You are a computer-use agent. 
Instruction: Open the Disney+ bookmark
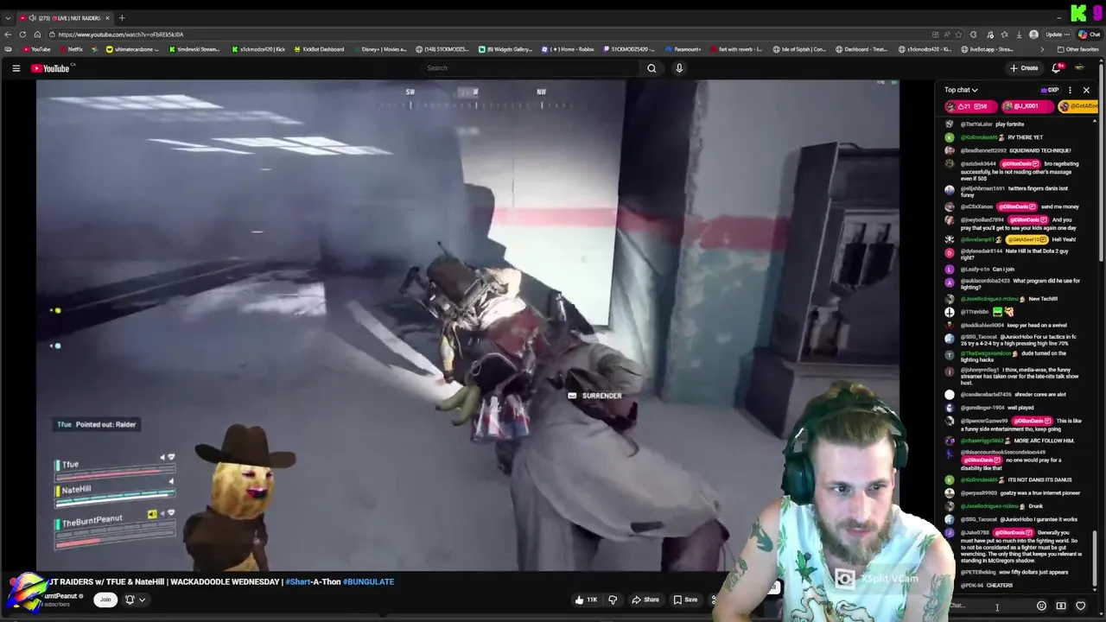pos(378,49)
